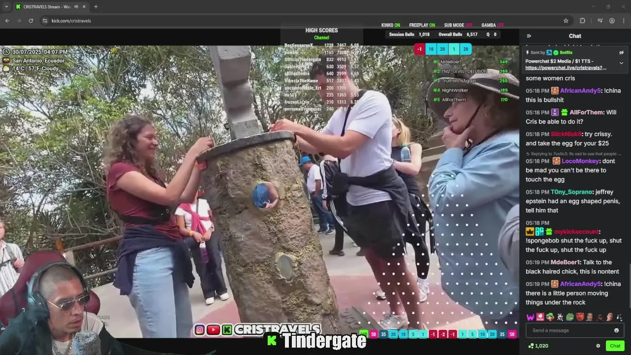This screenshot has width=631, height=355.
Task: Collapse the chat panel with the arrow icon
Action: tap(528, 36)
